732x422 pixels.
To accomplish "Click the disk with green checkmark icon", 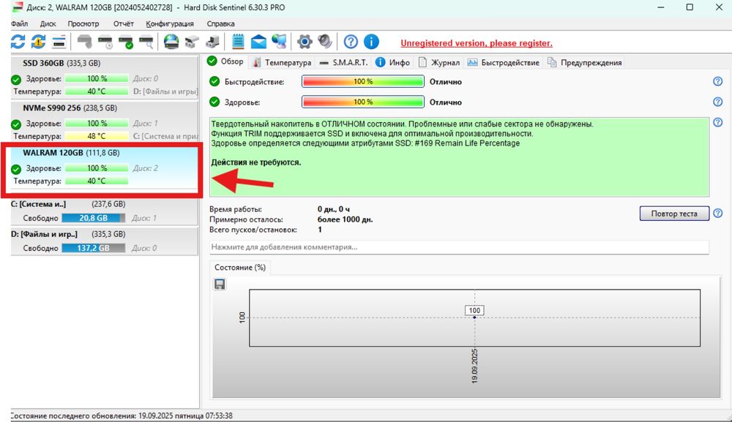I will coord(126,42).
